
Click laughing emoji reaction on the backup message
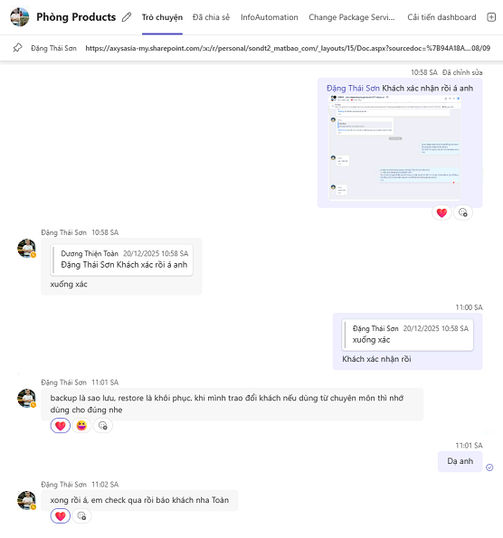[x=81, y=426]
